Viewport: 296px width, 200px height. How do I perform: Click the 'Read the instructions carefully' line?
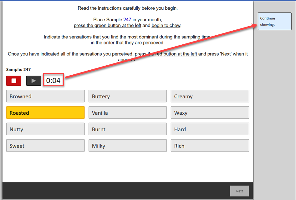pyautogui.click(x=128, y=8)
